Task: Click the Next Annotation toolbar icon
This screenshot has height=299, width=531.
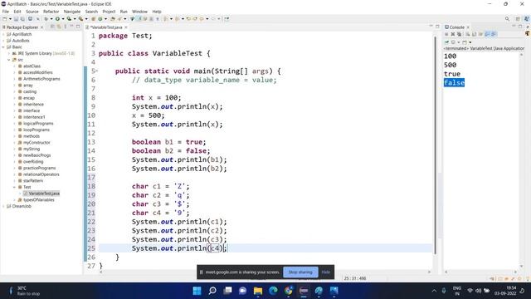Action: click(x=166, y=19)
